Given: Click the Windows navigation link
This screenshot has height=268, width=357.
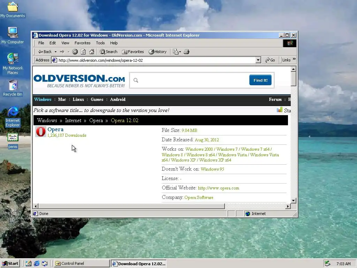Looking at the screenshot, I should pyautogui.click(x=43, y=99).
